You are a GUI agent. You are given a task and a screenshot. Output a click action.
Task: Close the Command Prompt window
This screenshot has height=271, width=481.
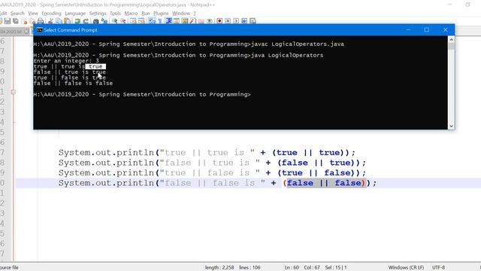tap(445, 30)
